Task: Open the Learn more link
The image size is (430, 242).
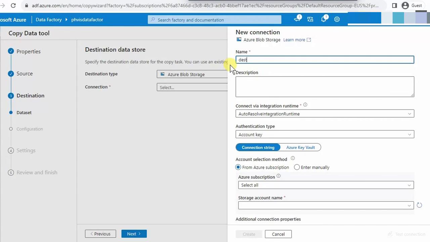Action: [294, 40]
